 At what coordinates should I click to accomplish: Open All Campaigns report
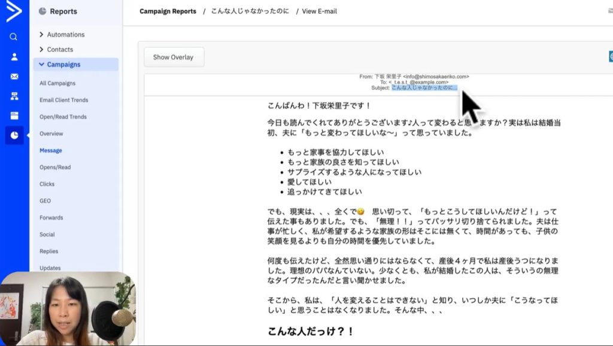pyautogui.click(x=57, y=83)
